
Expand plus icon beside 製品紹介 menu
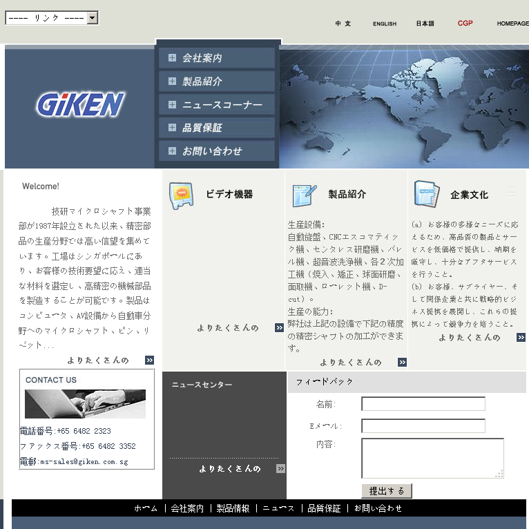pos(172,81)
